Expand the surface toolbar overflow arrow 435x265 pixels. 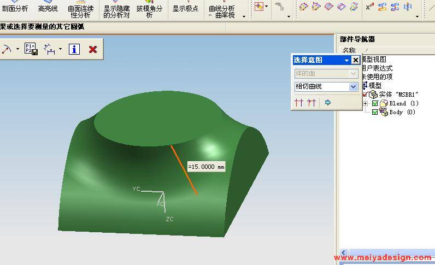[418, 16]
